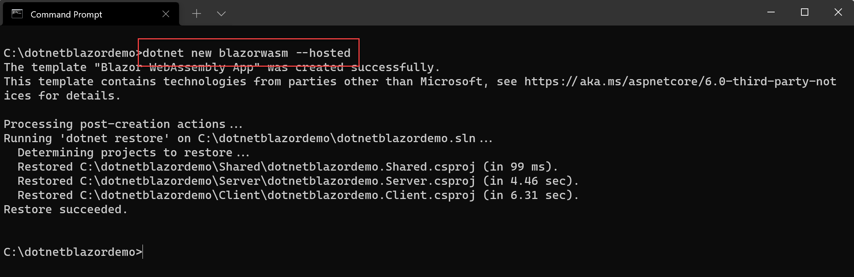
Task: Minimize the terminal window
Action: pos(771,12)
